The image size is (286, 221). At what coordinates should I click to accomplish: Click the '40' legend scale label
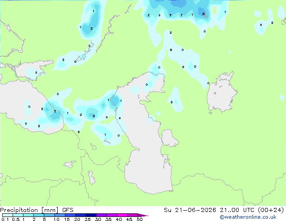point(119,219)
